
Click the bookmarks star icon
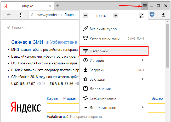click(x=85, y=79)
